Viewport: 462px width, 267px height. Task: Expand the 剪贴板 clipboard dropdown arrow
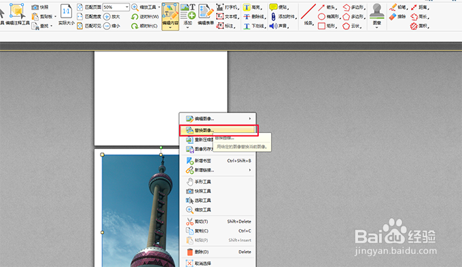tap(55, 17)
